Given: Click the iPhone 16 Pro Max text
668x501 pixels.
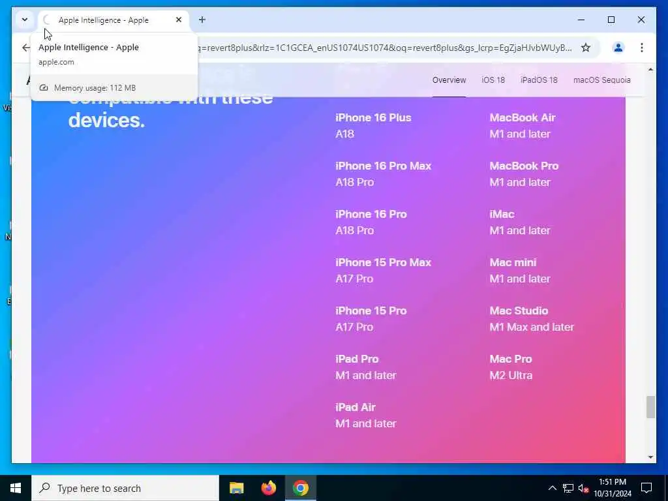Looking at the screenshot, I should point(384,166).
